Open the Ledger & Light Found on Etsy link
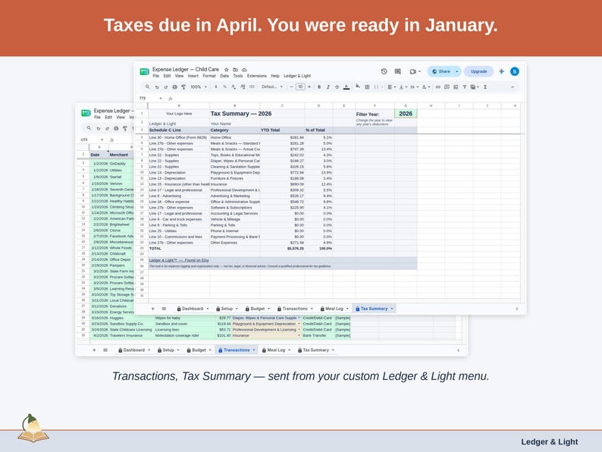Screen dimensions: 602x452 point(179,260)
